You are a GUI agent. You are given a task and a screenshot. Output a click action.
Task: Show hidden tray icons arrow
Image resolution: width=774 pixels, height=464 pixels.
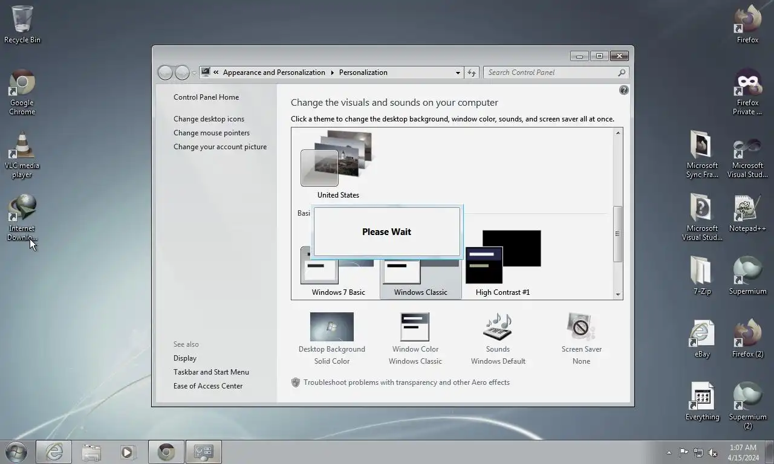[669, 453]
